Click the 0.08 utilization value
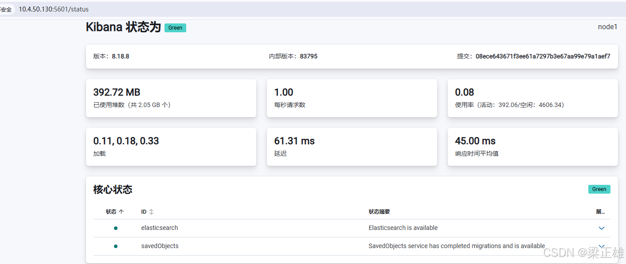This screenshot has width=626, height=264. click(x=465, y=92)
